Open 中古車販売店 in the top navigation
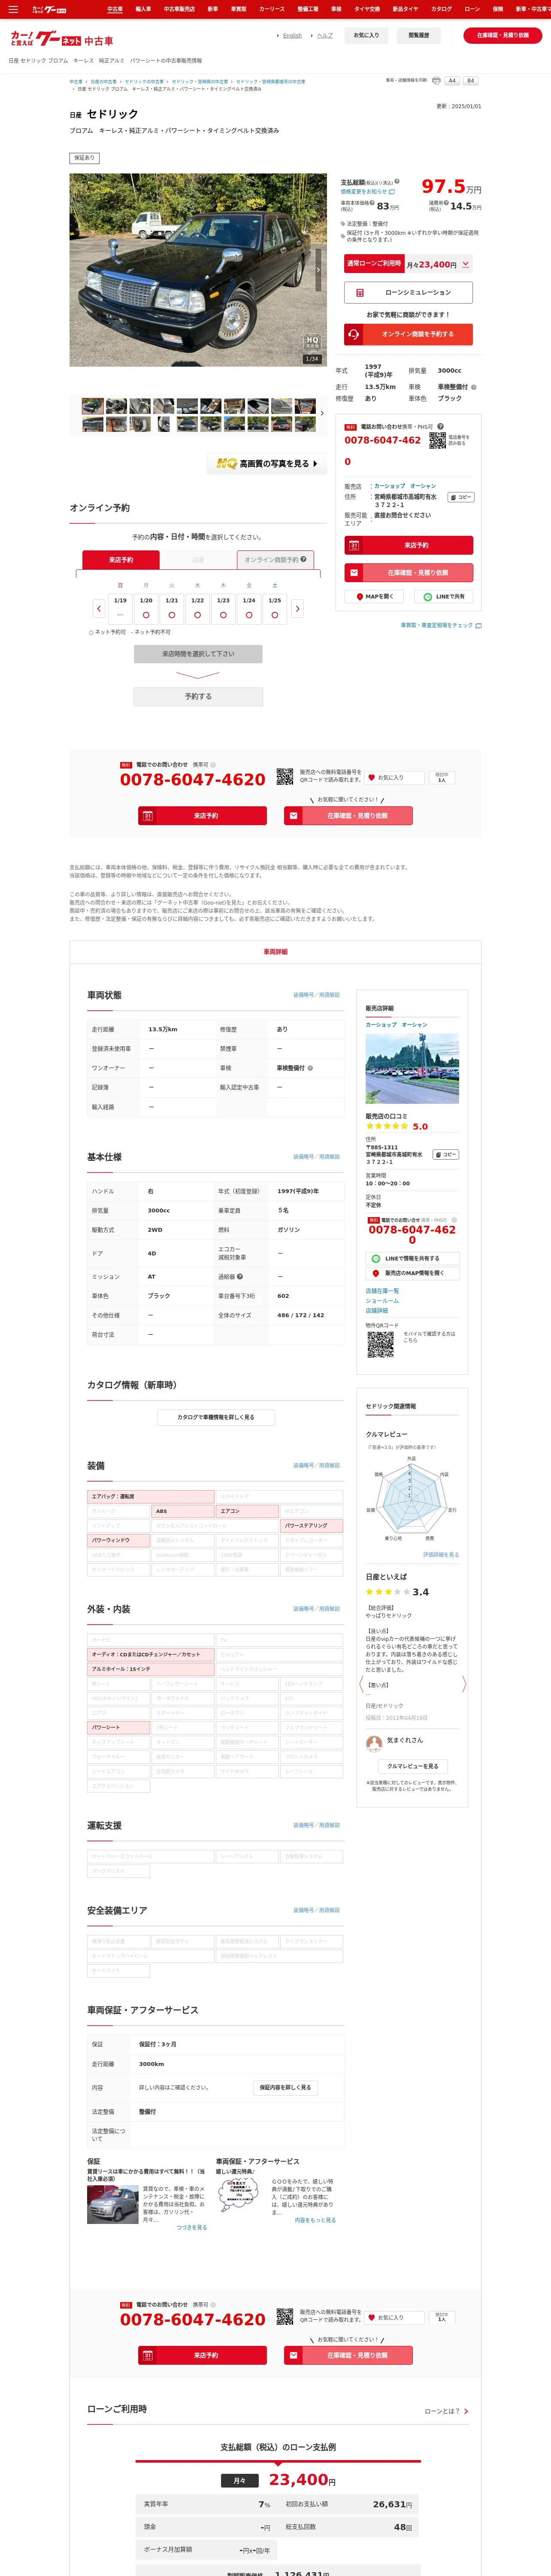551x2576 pixels. pyautogui.click(x=179, y=9)
